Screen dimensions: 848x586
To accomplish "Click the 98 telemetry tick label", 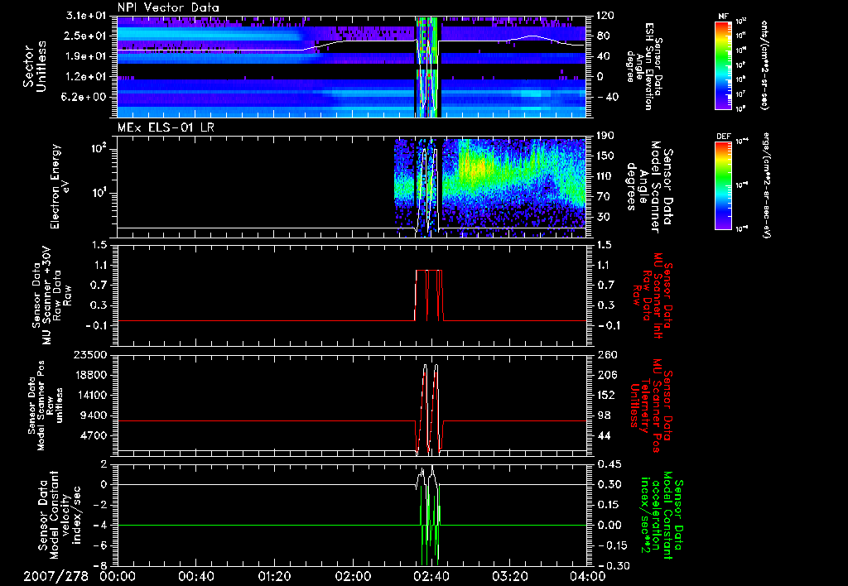I will pos(602,415).
